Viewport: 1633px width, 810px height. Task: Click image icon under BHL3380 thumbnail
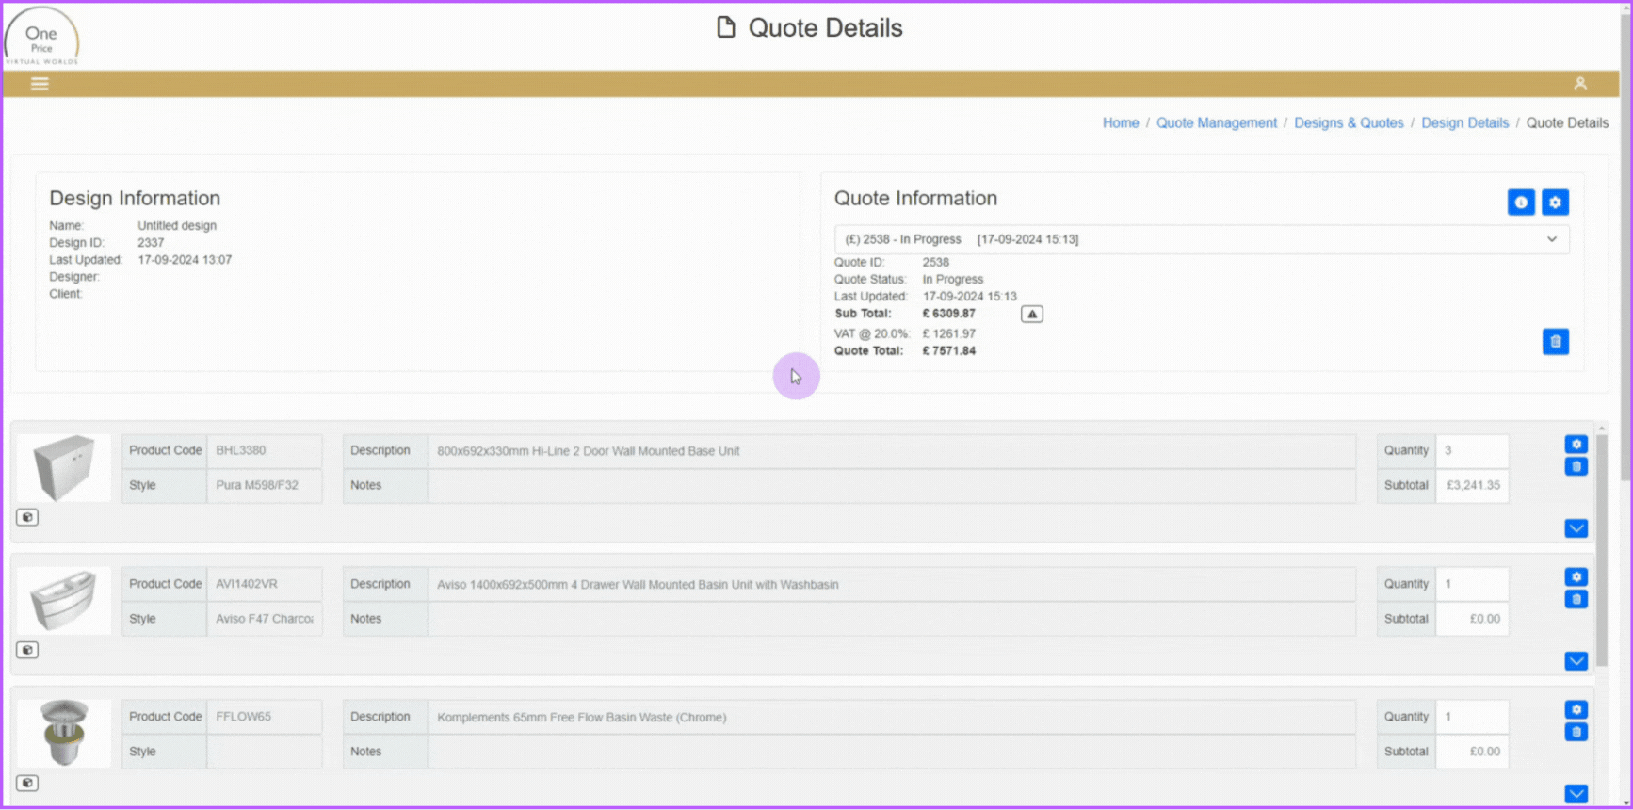pos(27,517)
